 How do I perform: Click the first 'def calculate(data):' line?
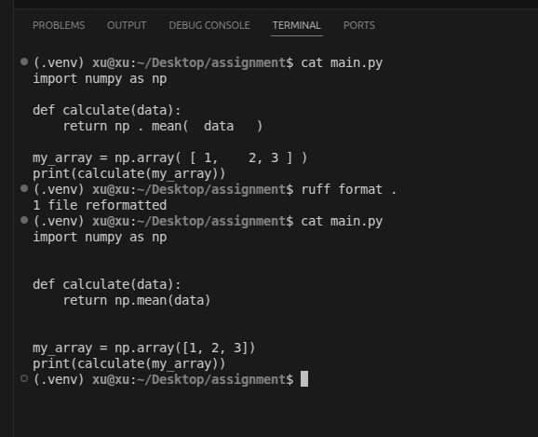coord(107,111)
